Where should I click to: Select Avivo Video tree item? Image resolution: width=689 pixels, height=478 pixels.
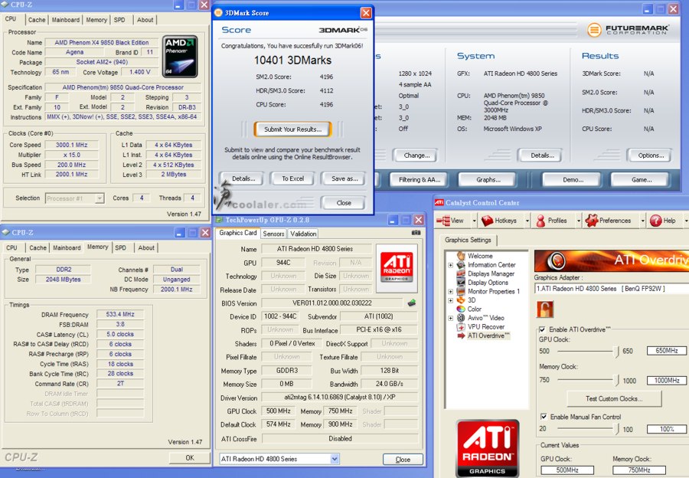(485, 317)
